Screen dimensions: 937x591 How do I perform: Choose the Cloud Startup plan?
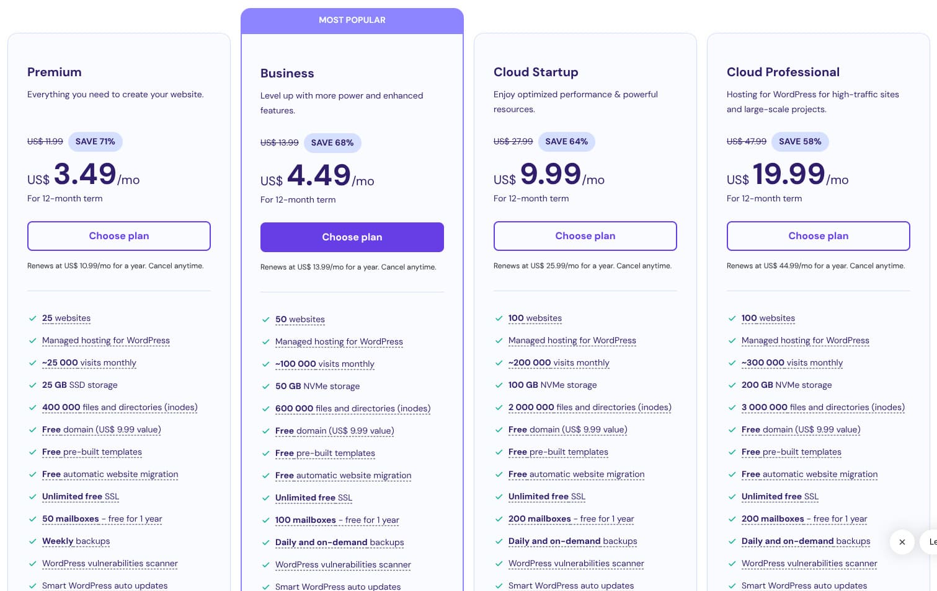click(x=585, y=236)
